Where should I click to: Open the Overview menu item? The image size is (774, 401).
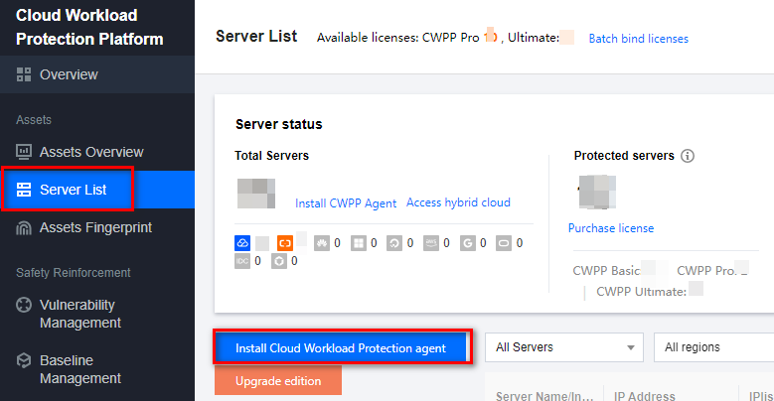pos(97,74)
